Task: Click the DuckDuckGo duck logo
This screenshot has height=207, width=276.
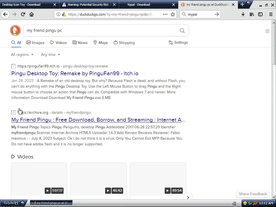Action: [15, 30]
